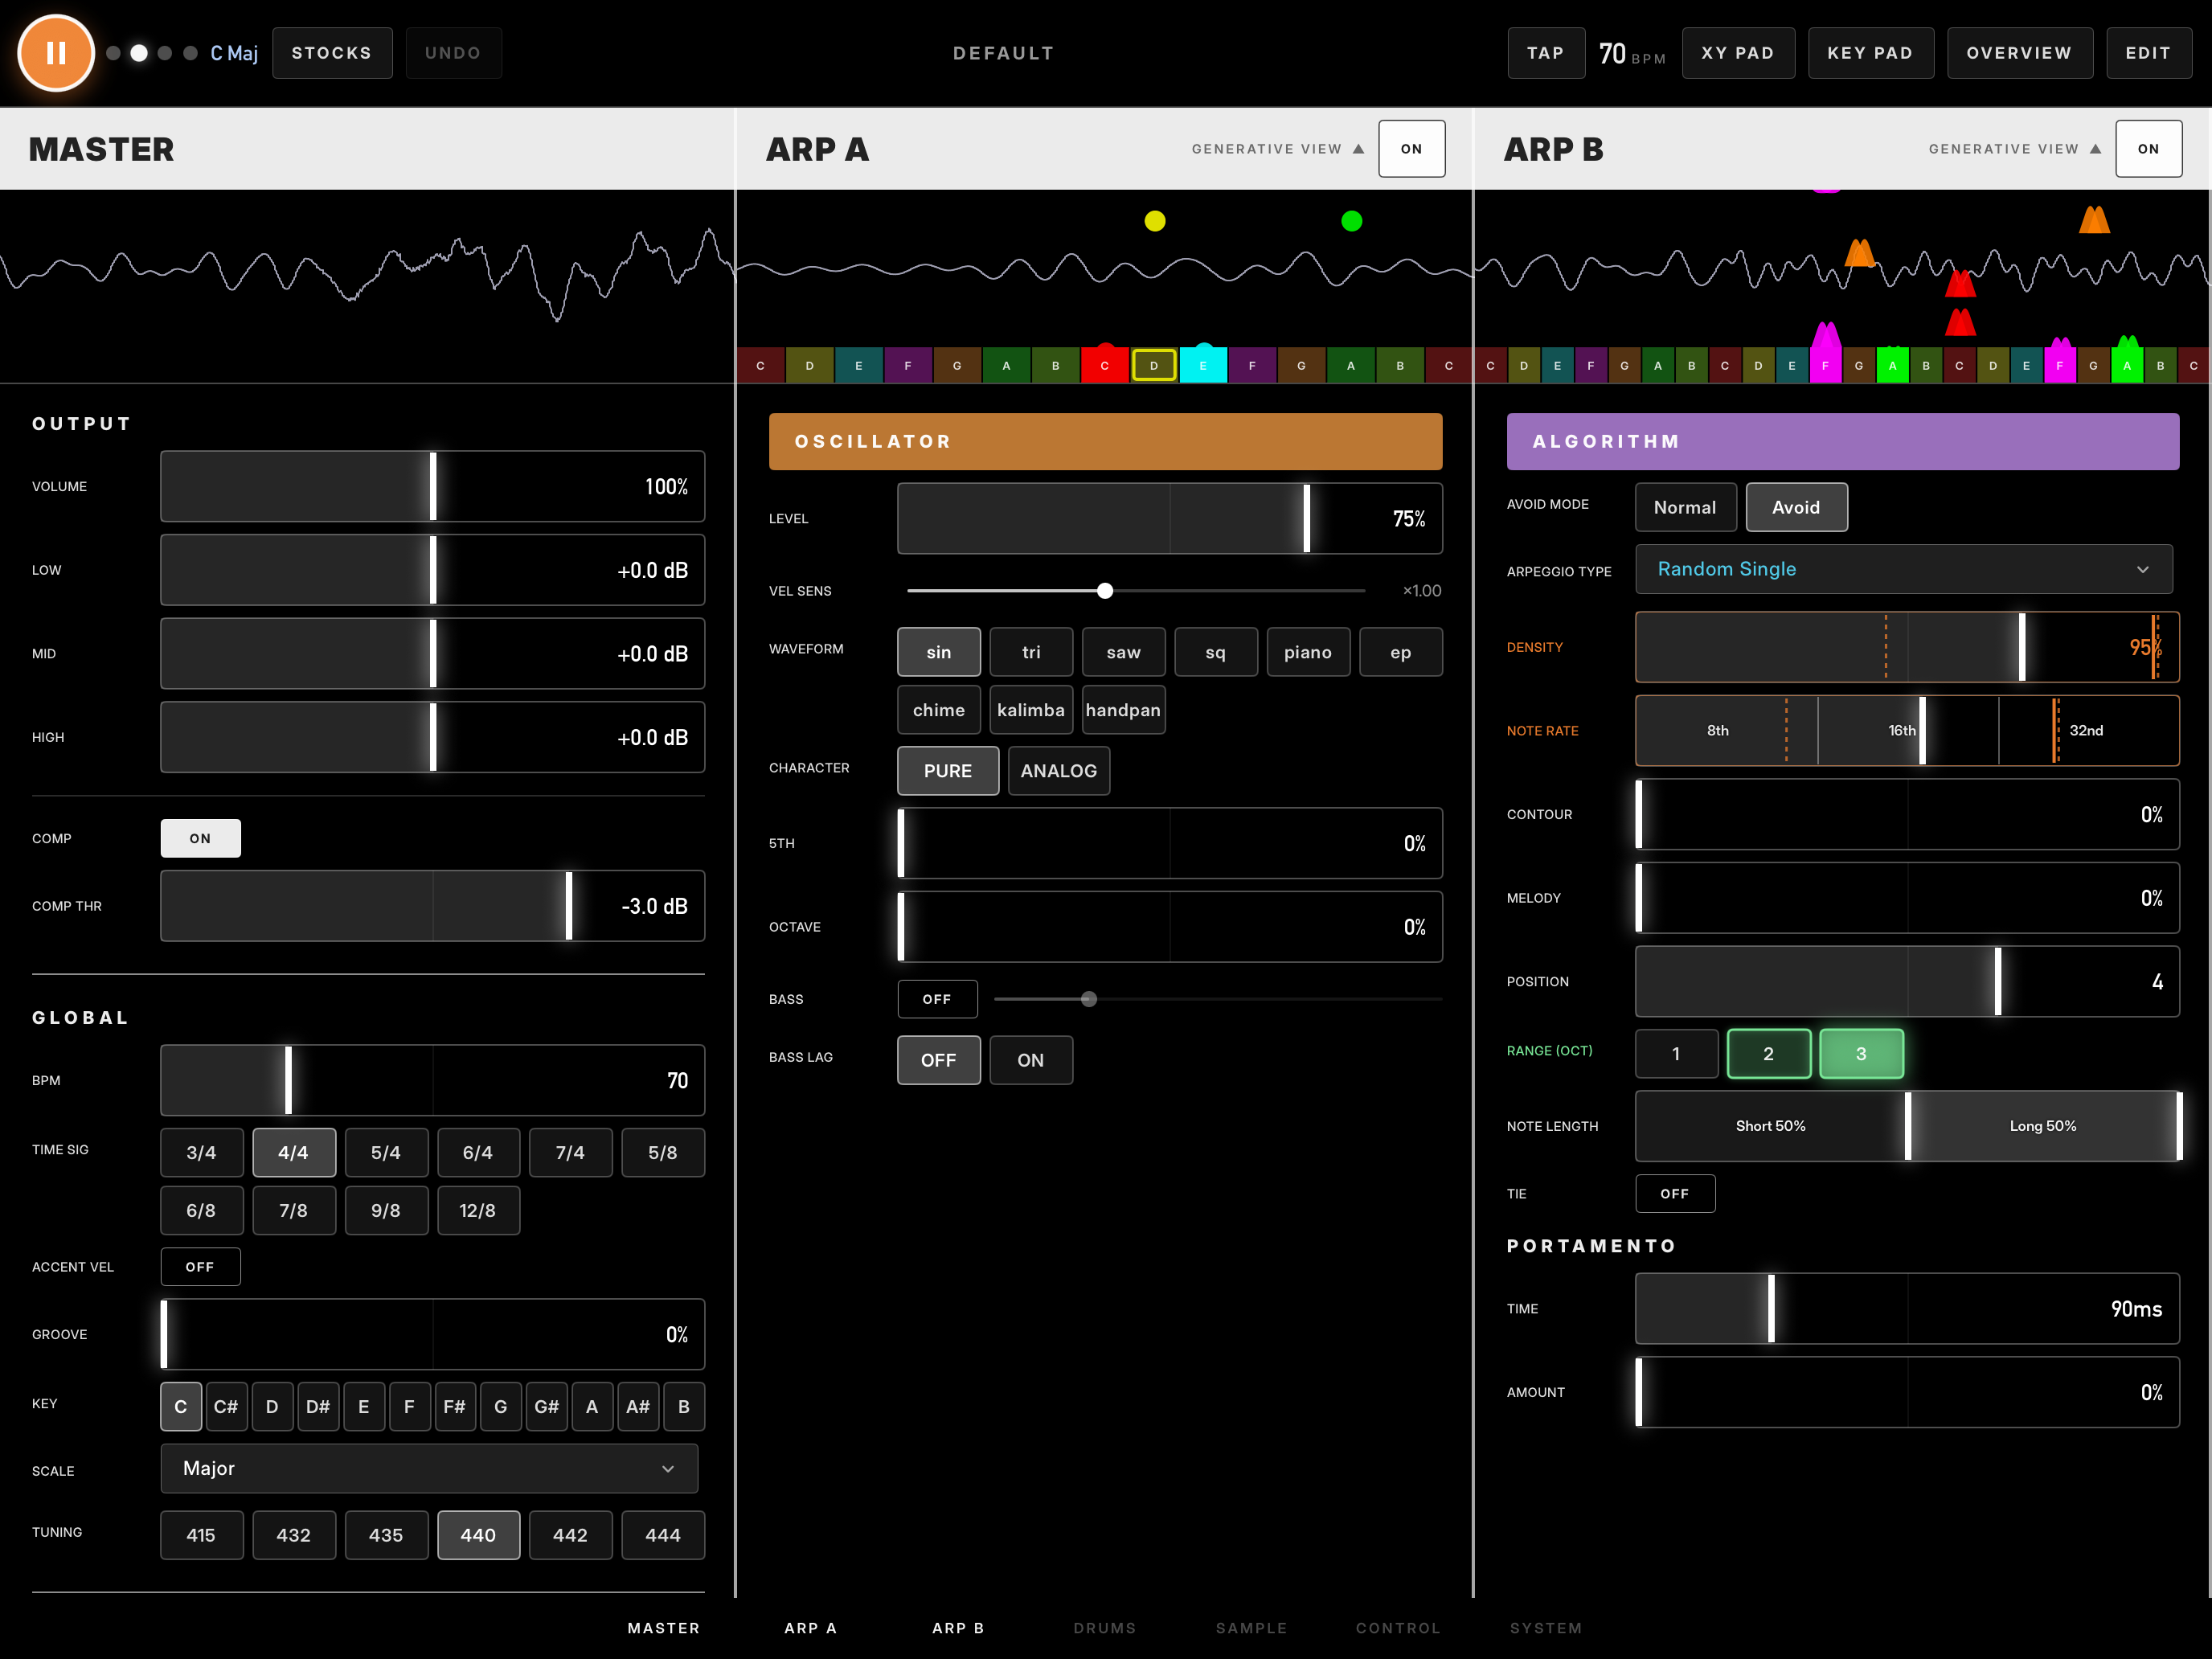2212x1659 pixels.
Task: Switch to ARP A tab at bottom
Action: tap(811, 1628)
